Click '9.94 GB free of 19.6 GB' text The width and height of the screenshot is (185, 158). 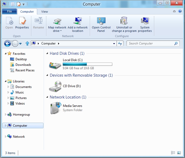tap(78, 68)
